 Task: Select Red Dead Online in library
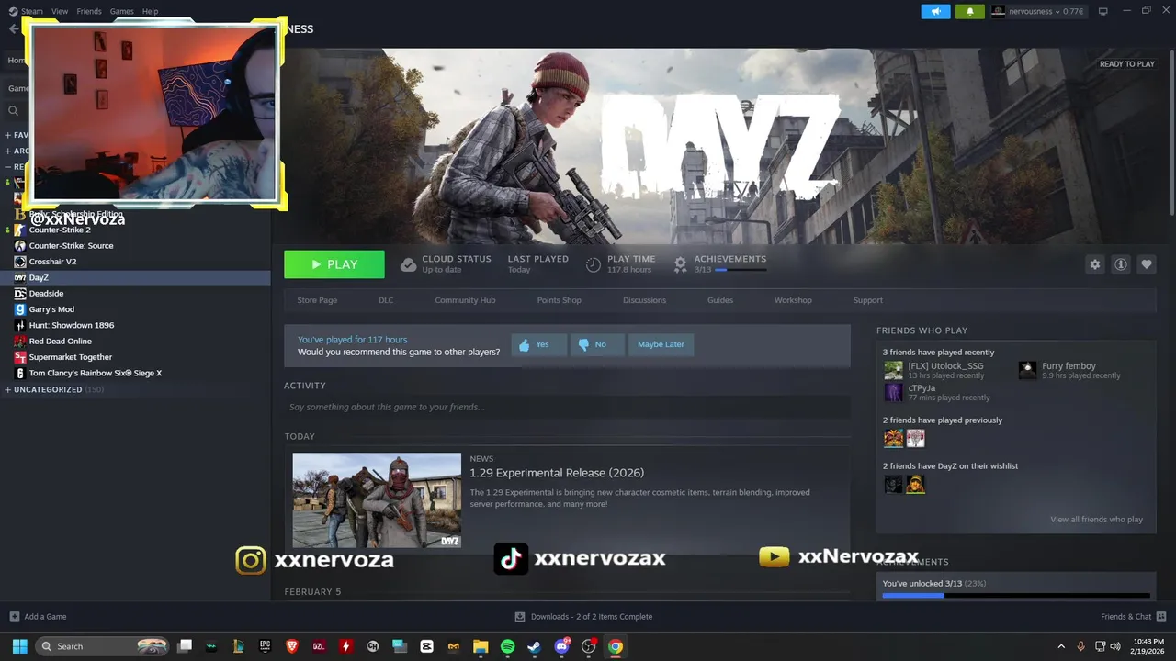coord(60,342)
